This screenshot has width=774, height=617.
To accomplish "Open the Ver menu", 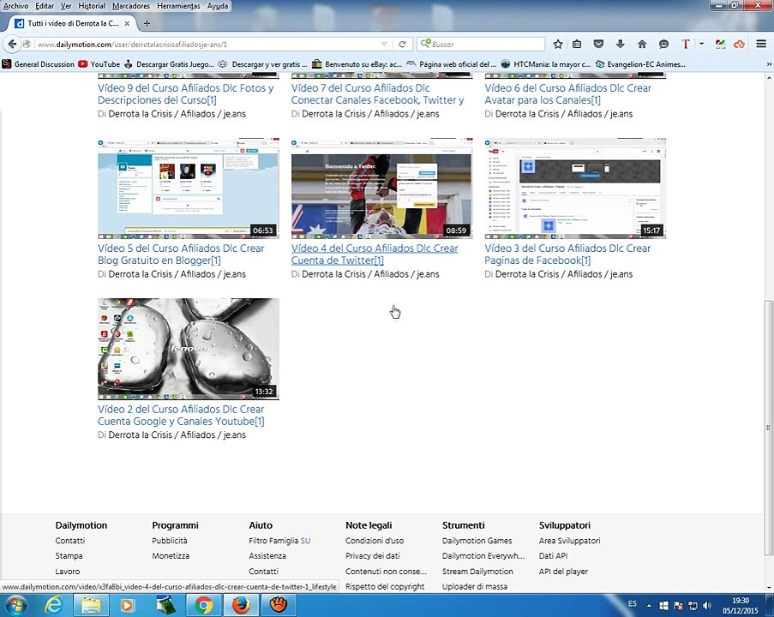I will (x=66, y=6).
